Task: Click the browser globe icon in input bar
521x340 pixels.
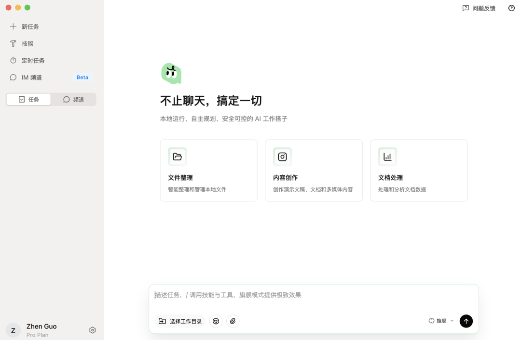Action: tap(216, 321)
